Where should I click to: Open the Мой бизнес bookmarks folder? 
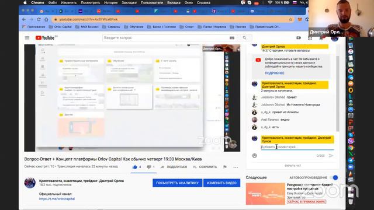[x=87, y=27]
